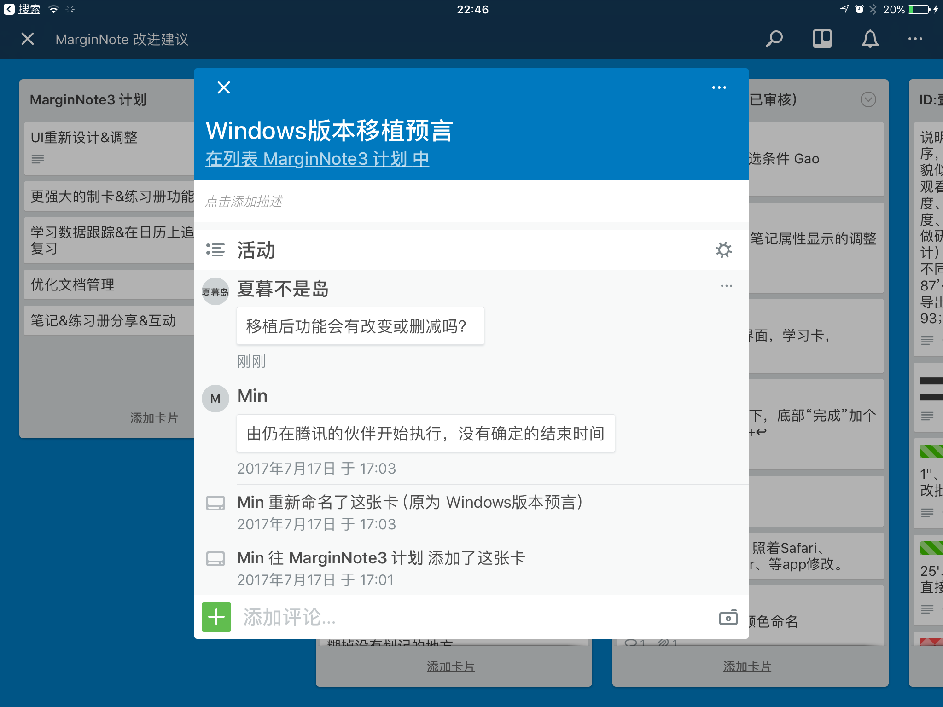Select comment 移植后功能会有改变或删减吗?
Image resolution: width=943 pixels, height=707 pixels.
point(361,326)
